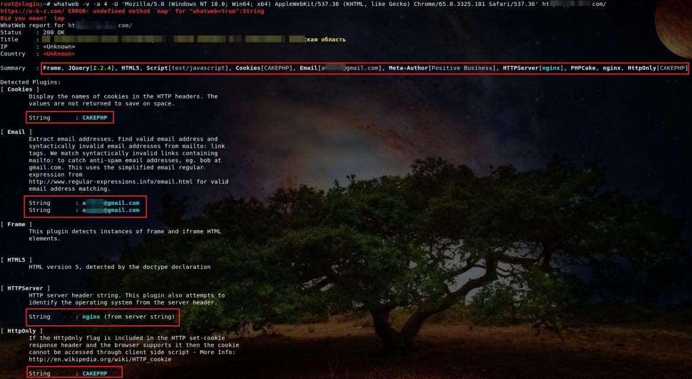The width and height of the screenshot is (692, 379).
Task: Click the '[ HTTPServer ]' plugin heading
Action: 25,288
